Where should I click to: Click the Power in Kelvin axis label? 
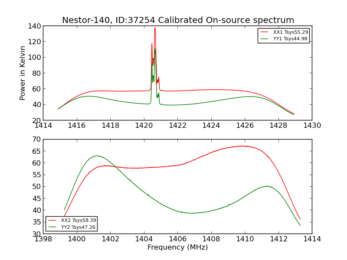point(23,73)
